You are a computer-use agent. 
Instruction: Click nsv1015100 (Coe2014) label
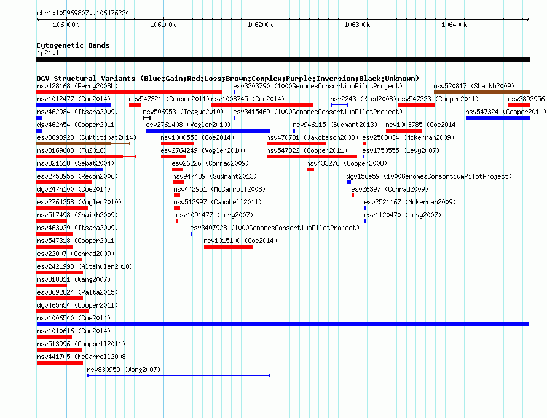pos(240,241)
